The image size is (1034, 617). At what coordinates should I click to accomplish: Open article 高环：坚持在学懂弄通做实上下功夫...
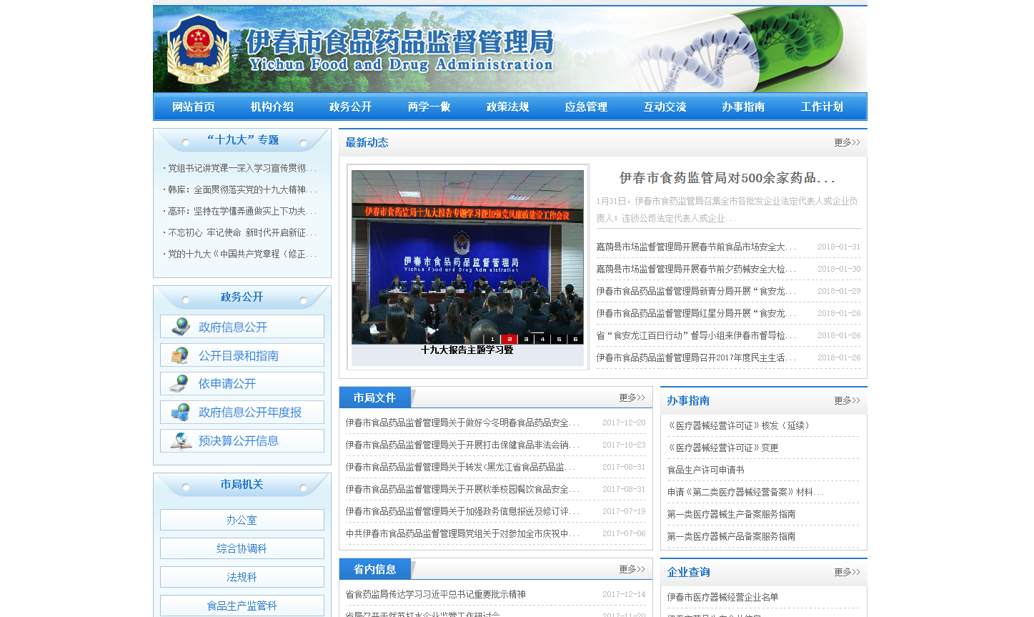[242, 211]
